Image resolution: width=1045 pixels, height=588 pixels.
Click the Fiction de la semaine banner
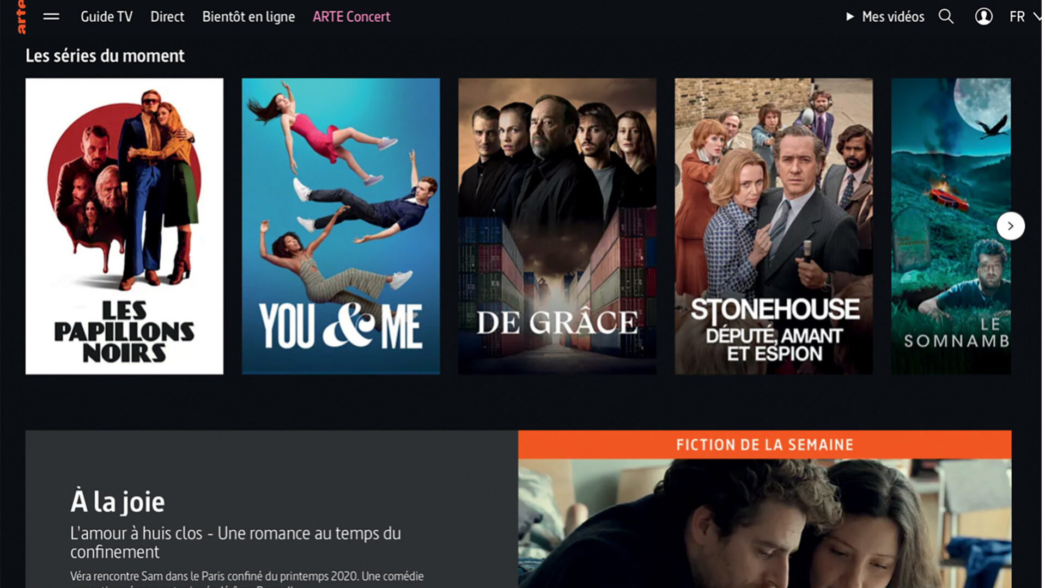(764, 445)
